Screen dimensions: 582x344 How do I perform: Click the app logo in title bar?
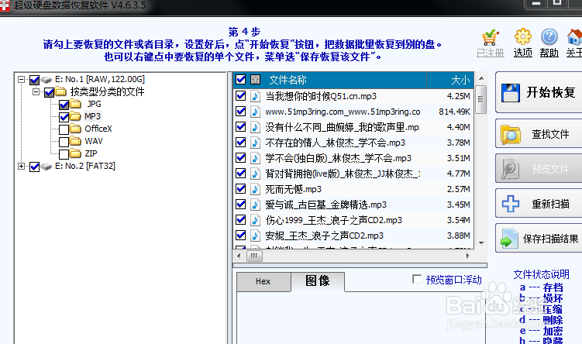[x=4, y=5]
